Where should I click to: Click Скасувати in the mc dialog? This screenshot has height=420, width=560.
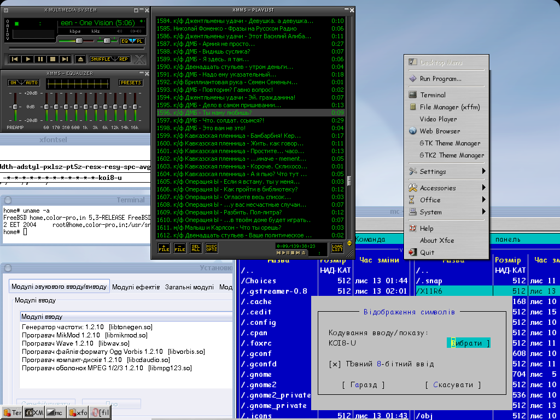(453, 385)
